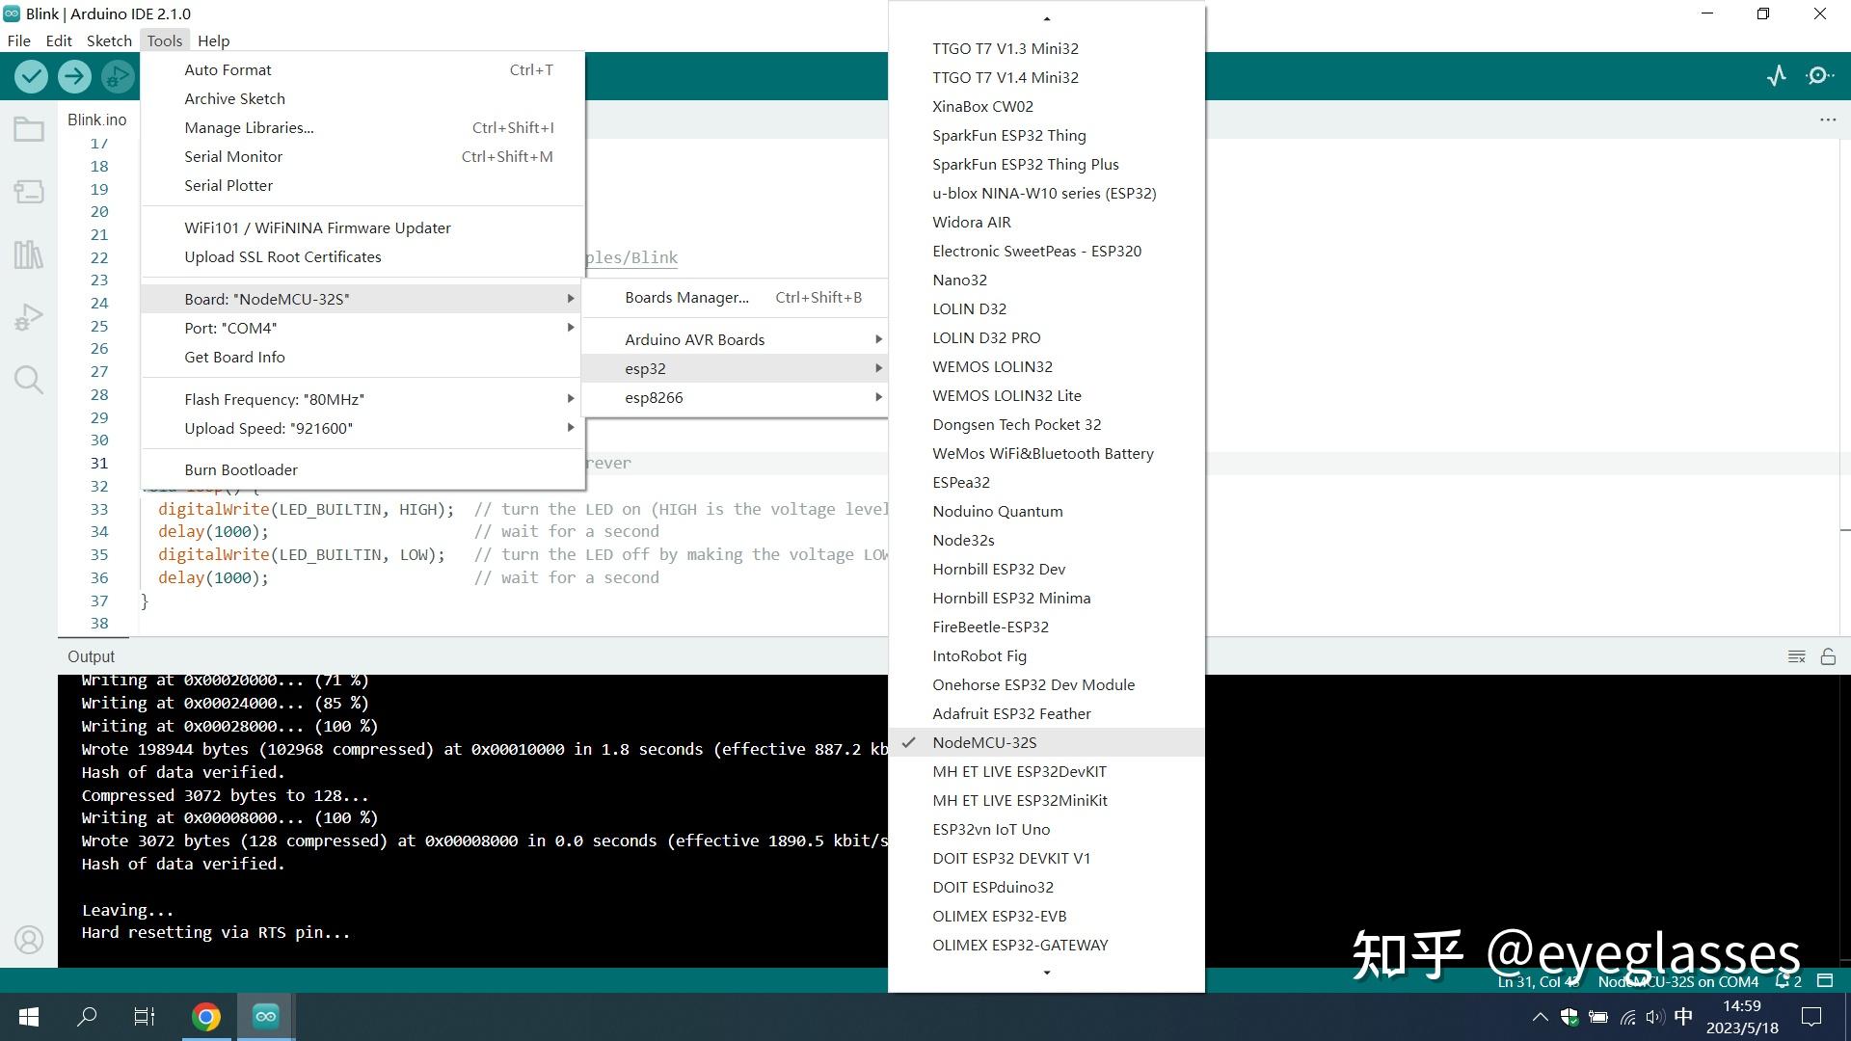Open the Debug panel in sidebar

click(29, 315)
